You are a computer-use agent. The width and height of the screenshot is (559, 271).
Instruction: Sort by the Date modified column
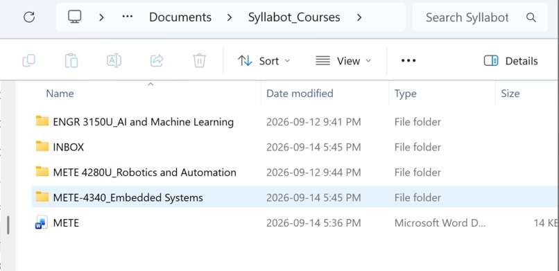click(300, 94)
